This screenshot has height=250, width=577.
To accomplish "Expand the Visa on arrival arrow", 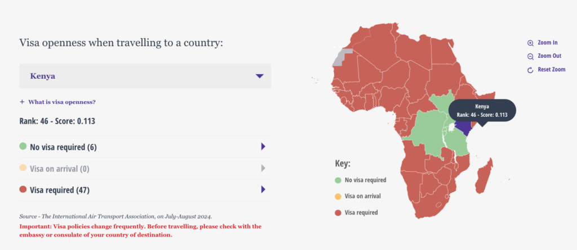I will 263,168.
